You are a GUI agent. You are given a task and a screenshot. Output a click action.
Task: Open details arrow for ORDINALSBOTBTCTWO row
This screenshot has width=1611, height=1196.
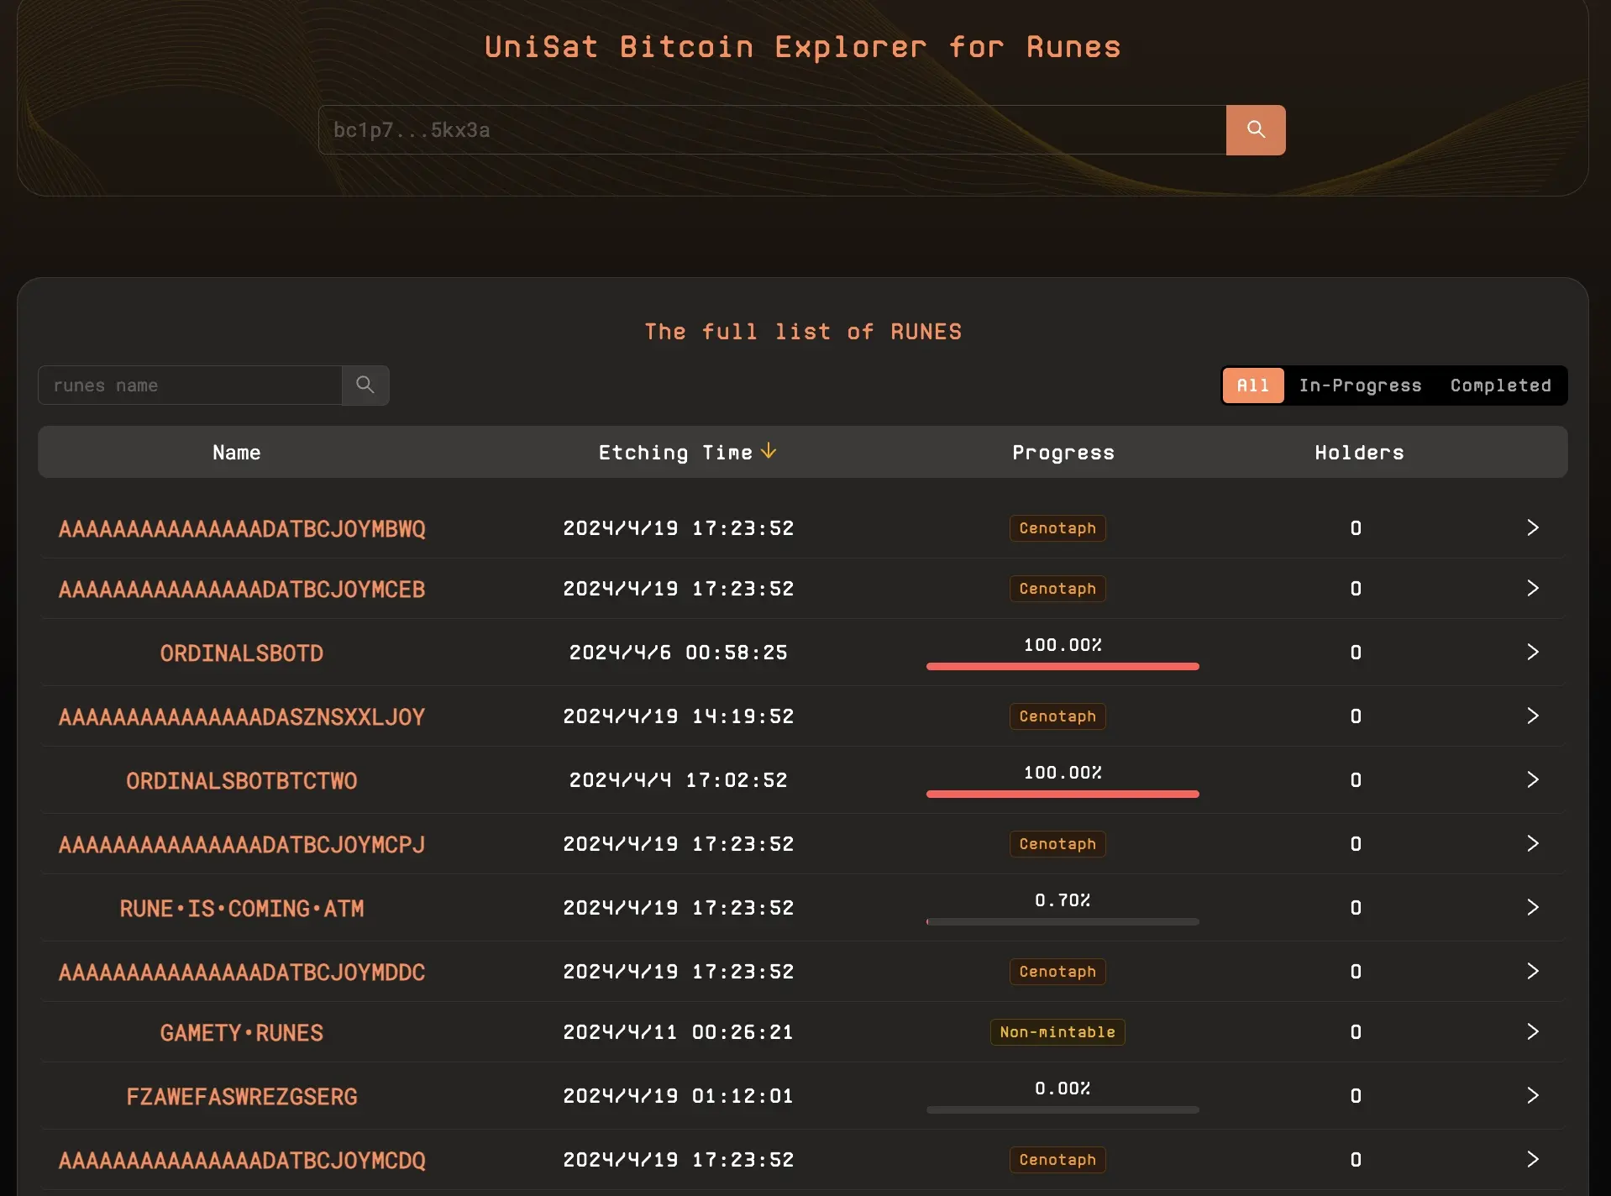point(1532,780)
